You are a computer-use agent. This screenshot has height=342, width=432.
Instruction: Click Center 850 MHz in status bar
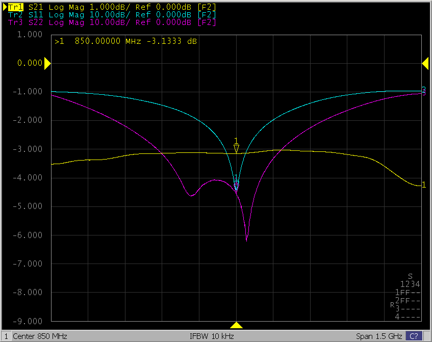40,336
